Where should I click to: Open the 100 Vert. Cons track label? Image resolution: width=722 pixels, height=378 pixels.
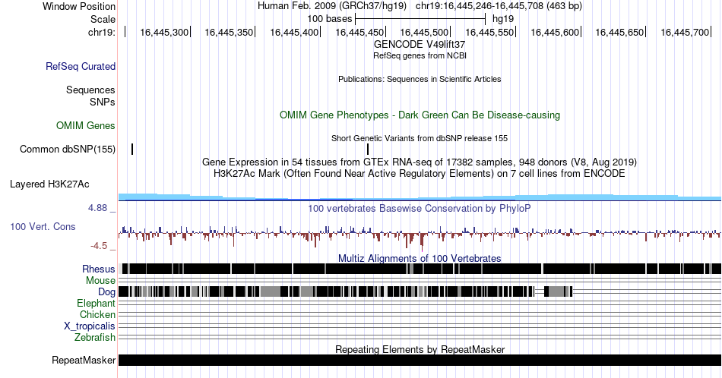(43, 226)
